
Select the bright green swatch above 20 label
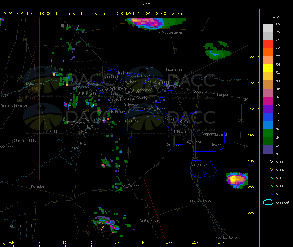point(268,133)
